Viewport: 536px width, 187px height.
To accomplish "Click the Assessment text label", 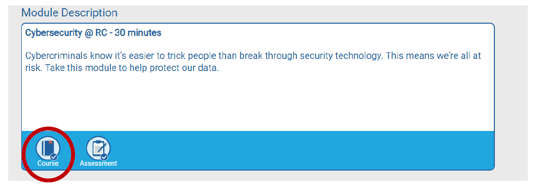I will coord(98,163).
